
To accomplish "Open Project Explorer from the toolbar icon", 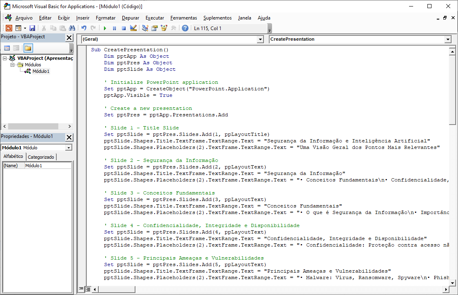I will pyautogui.click(x=145, y=28).
